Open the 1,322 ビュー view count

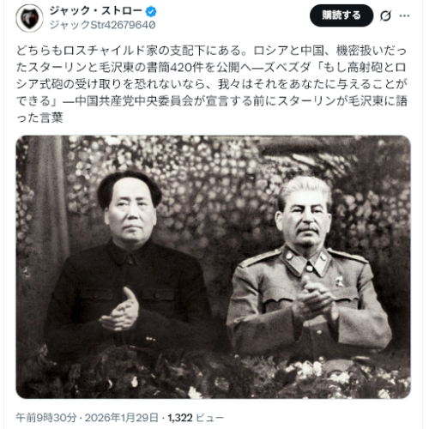196,418
